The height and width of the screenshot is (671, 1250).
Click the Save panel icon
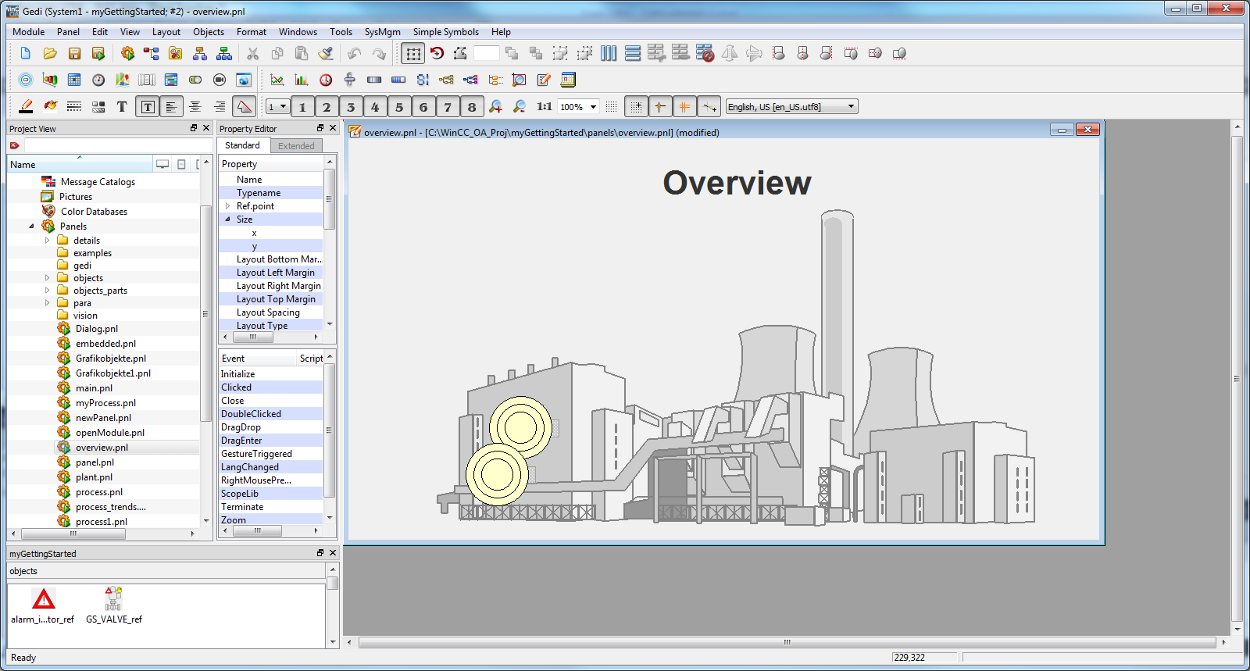click(74, 54)
